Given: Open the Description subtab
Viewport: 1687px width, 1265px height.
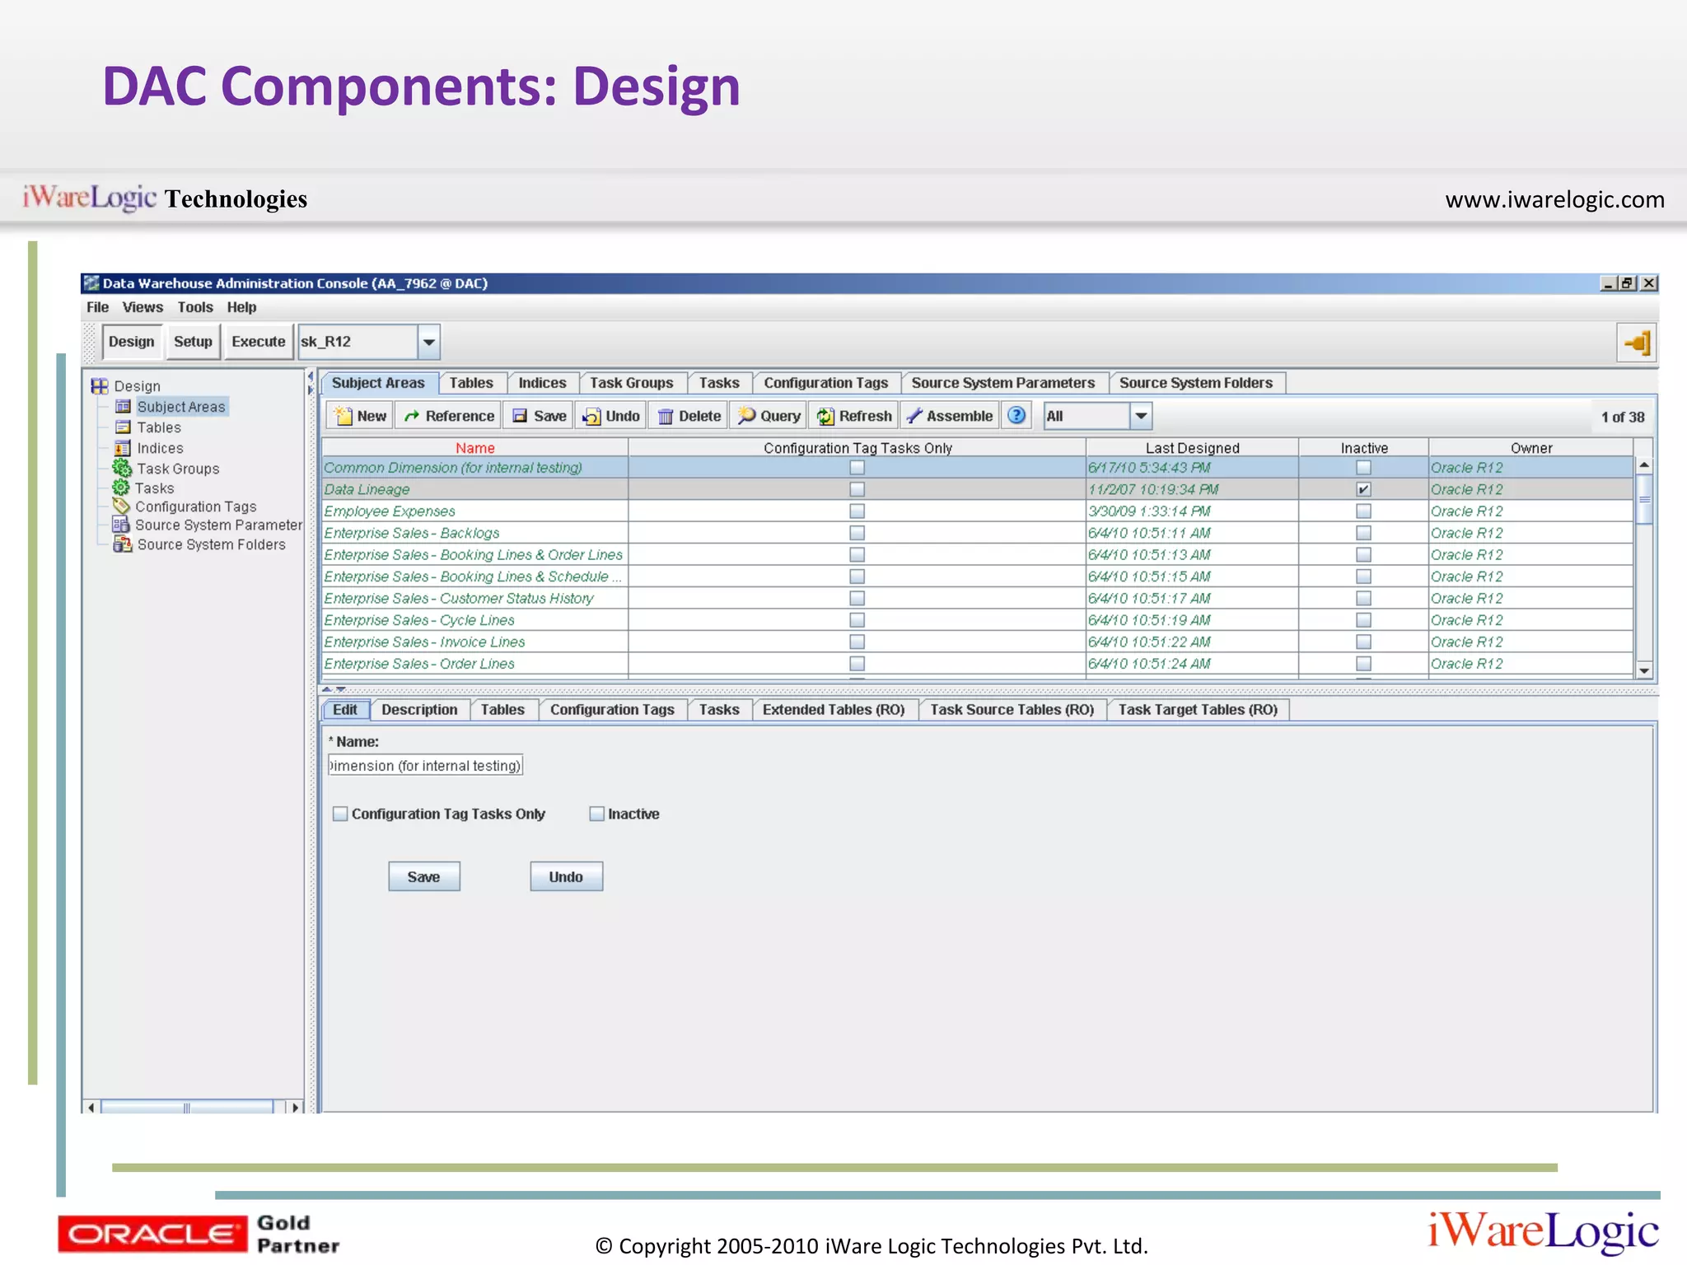Looking at the screenshot, I should click(419, 710).
